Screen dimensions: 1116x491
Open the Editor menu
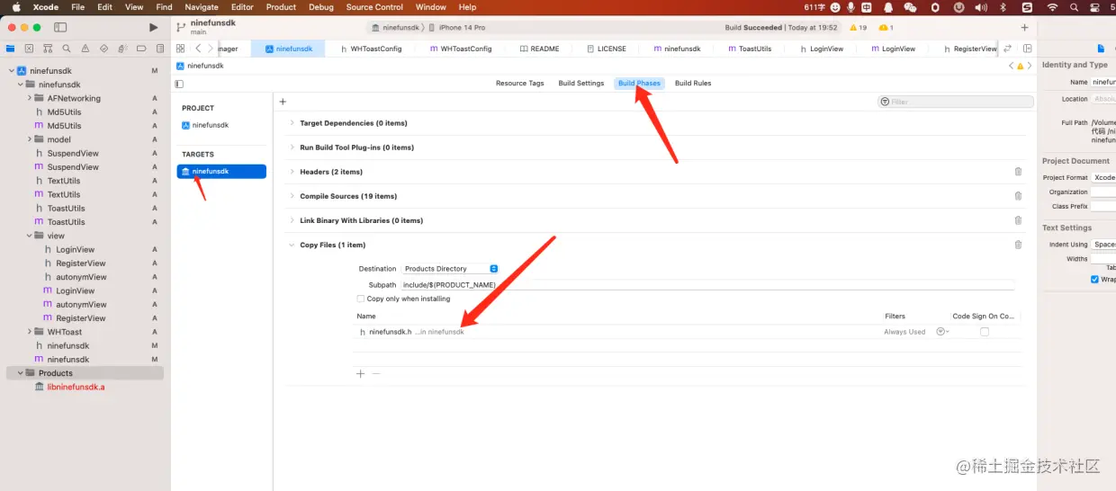pyautogui.click(x=242, y=7)
